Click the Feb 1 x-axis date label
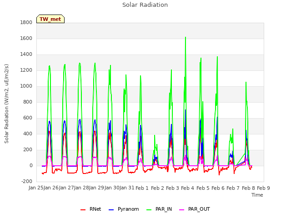 pos(142,188)
